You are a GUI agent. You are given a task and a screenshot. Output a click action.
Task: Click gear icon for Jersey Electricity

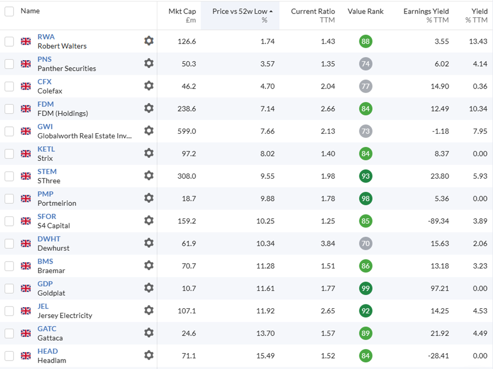[x=149, y=310]
